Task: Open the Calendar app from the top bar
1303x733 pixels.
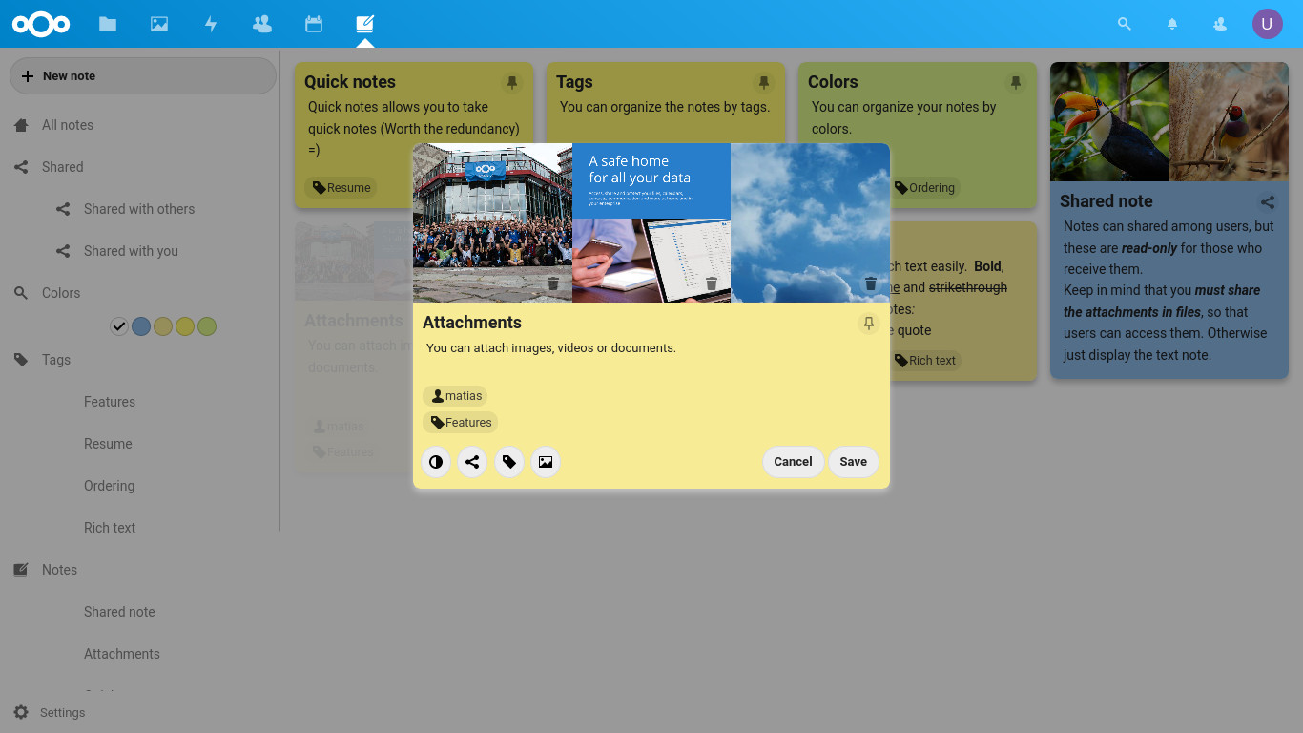Action: click(x=314, y=24)
